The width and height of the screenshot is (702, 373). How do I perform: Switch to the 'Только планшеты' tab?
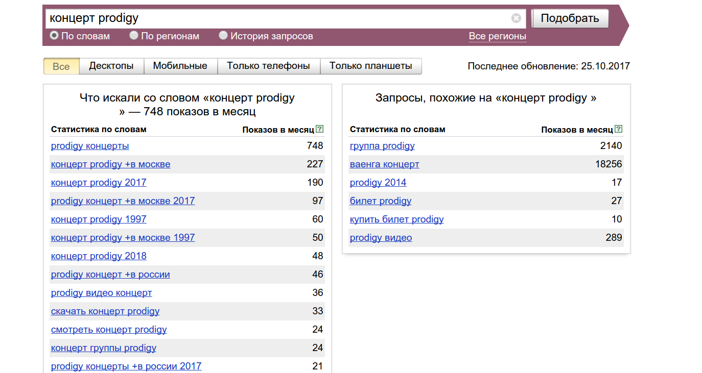point(371,66)
